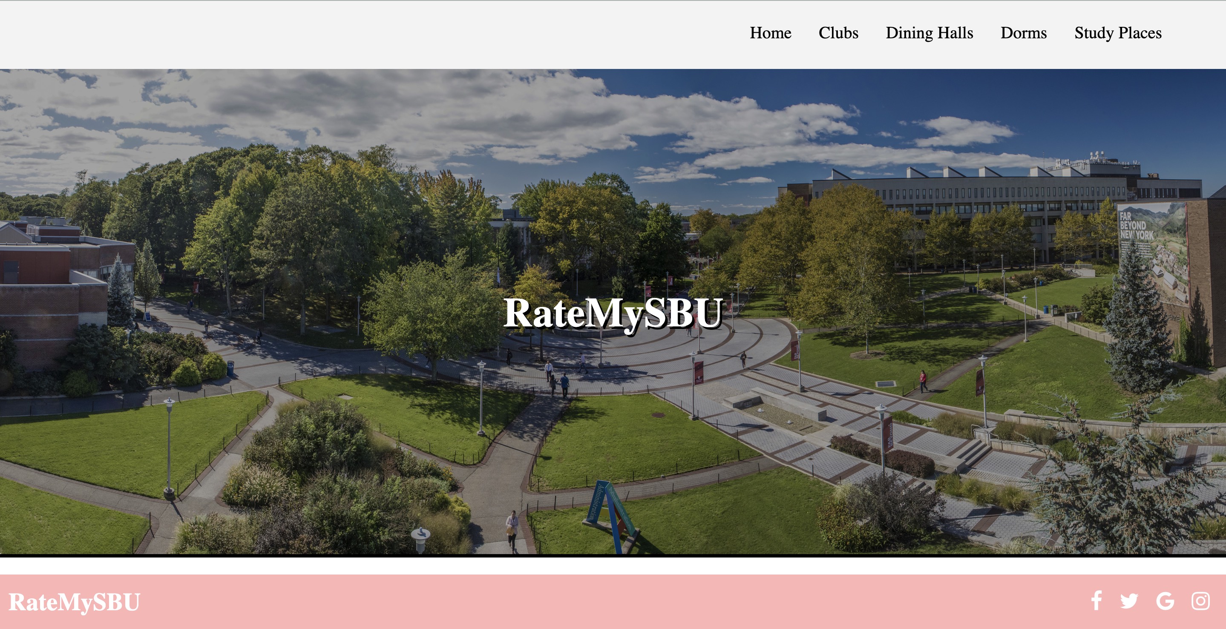Click the RateMySBU footer logo
The height and width of the screenshot is (629, 1226).
tap(74, 602)
